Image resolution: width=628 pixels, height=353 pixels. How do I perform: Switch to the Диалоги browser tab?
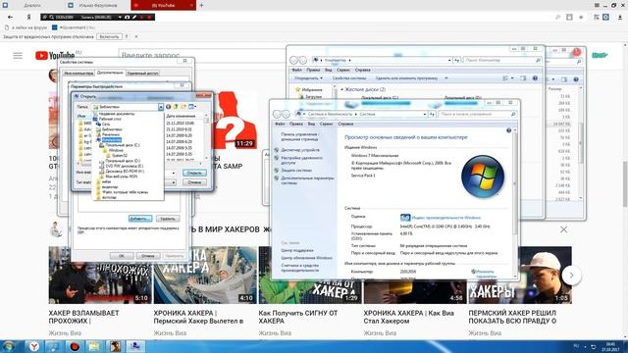point(32,5)
